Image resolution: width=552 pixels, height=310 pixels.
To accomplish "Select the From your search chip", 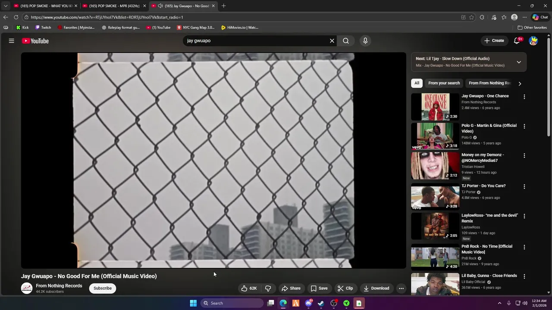I will click(x=444, y=83).
